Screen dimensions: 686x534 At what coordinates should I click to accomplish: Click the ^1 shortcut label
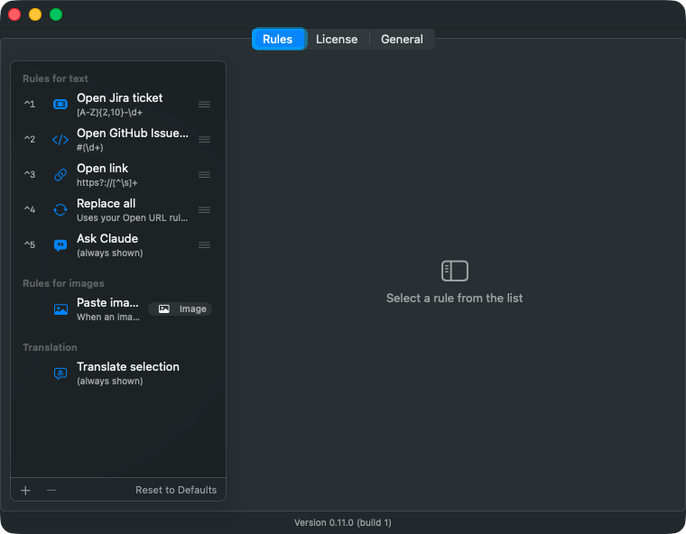[x=30, y=104]
